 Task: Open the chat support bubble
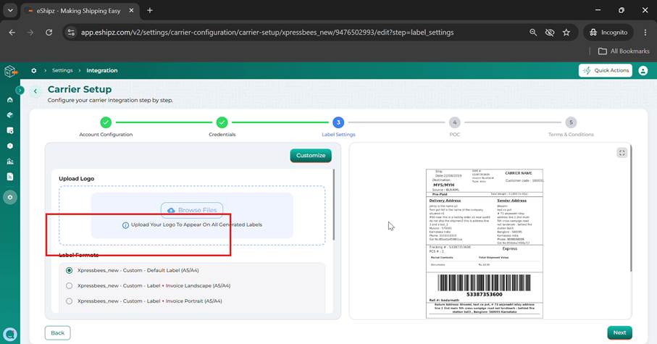(x=10, y=334)
